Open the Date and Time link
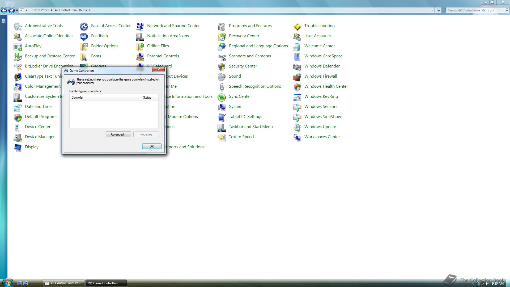This screenshot has width=510, height=287. [38, 107]
